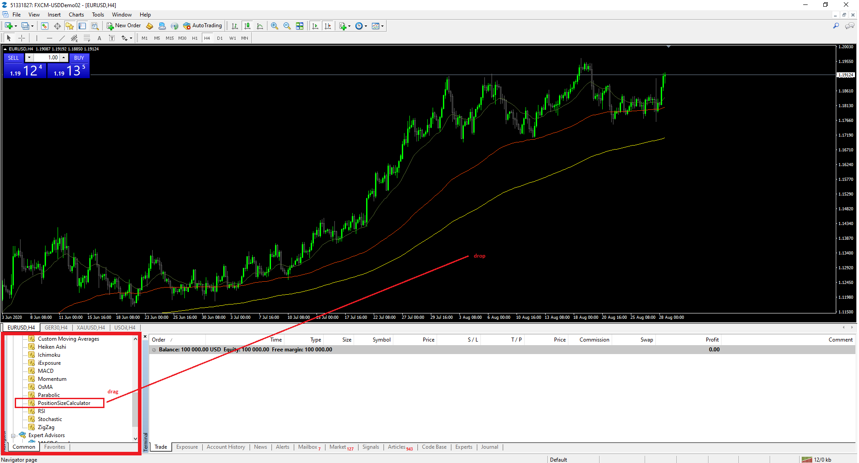The height and width of the screenshot is (463, 859).
Task: Toggle the Auto Scroll chart button
Action: (x=315, y=26)
